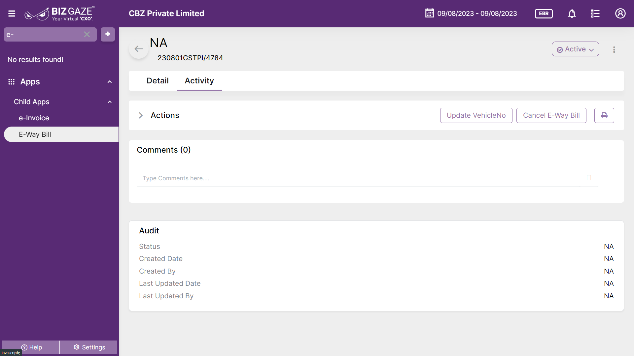Screen dimensions: 634x356
Task: Click the Comments (0) heading
Action: point(164,150)
